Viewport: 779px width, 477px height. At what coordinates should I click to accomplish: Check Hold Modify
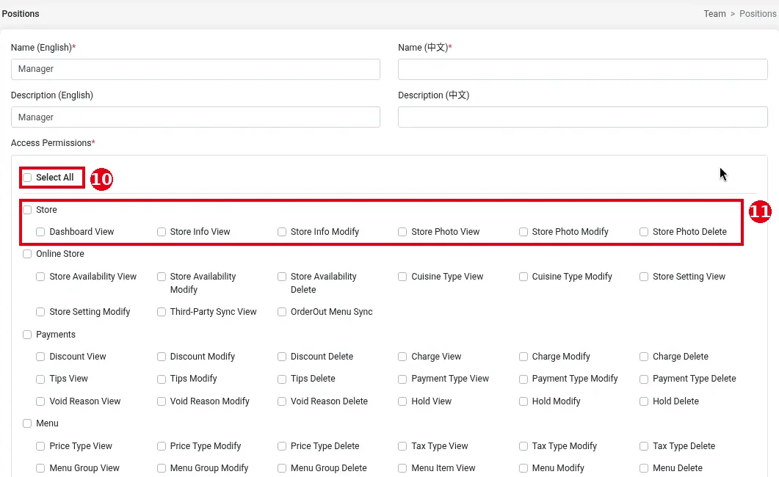(x=523, y=401)
